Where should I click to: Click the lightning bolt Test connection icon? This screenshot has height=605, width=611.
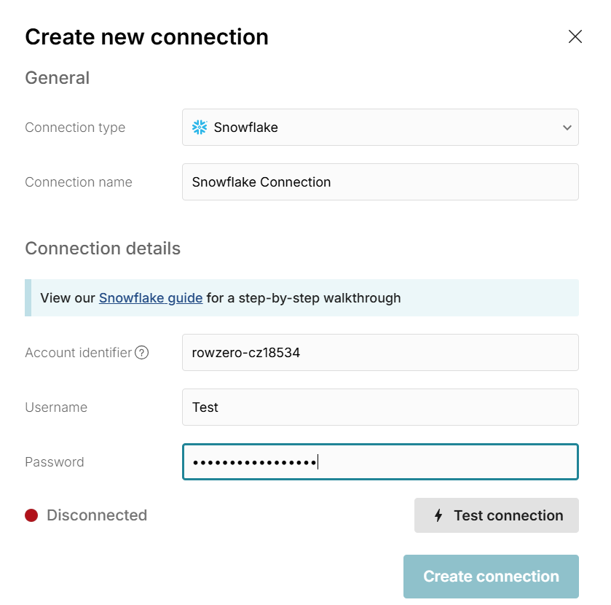click(x=438, y=516)
